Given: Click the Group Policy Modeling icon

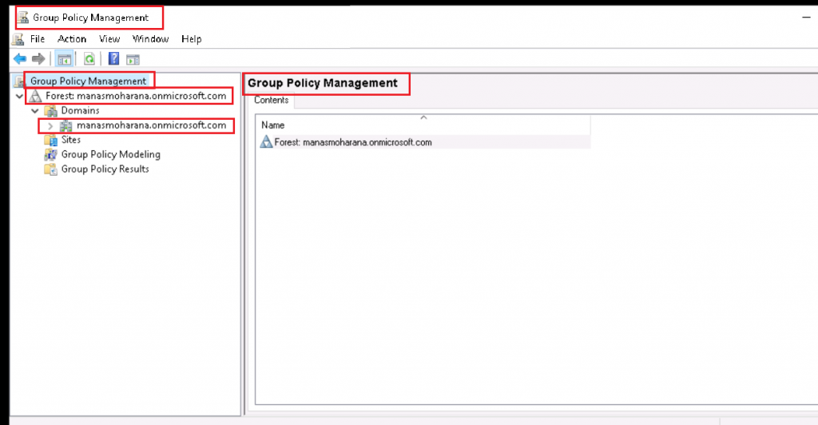Looking at the screenshot, I should (x=51, y=154).
